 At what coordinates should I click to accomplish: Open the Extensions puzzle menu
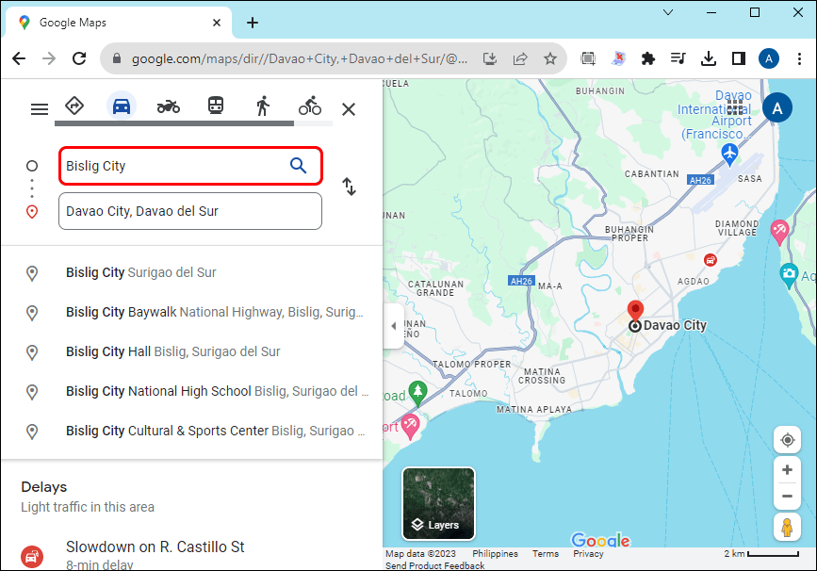[647, 58]
